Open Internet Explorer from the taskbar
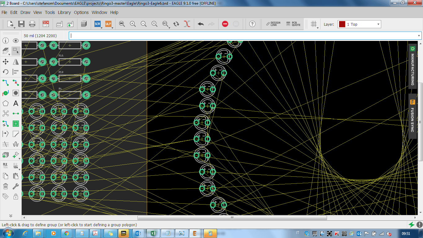This screenshot has height=238, width=423. [25, 233]
